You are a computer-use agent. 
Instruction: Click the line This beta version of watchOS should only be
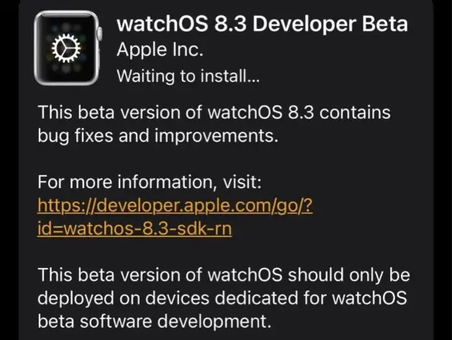tap(224, 274)
